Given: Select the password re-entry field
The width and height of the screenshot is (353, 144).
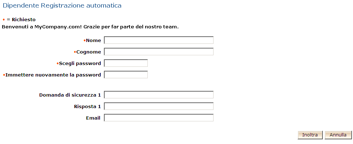Looking at the screenshot, I should coord(126,75).
